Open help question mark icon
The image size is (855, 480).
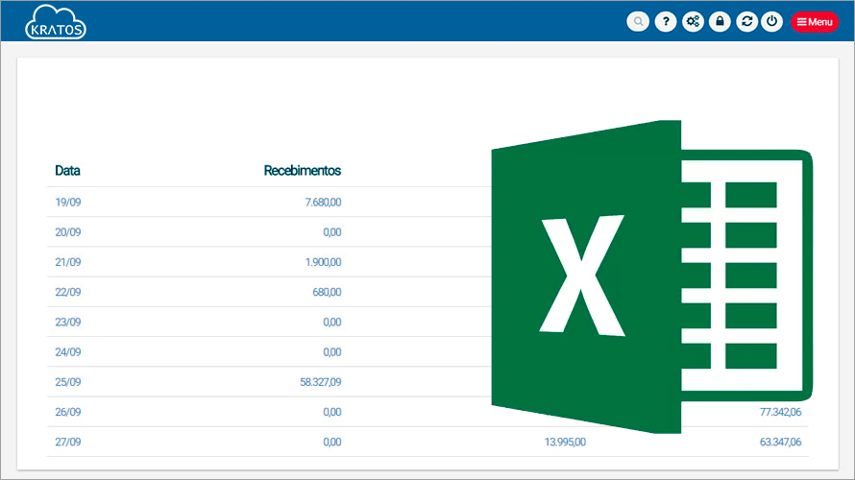coord(666,22)
